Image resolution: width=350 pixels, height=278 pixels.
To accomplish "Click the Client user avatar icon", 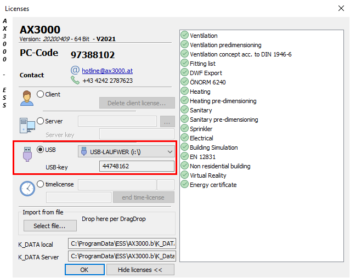I will [x=27, y=98].
